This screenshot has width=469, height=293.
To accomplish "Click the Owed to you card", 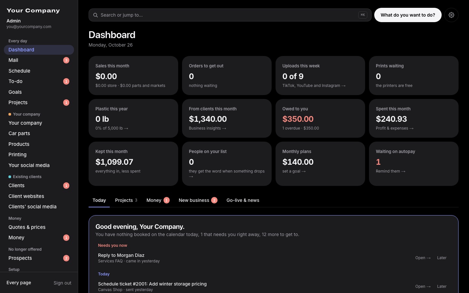I will coord(320,118).
